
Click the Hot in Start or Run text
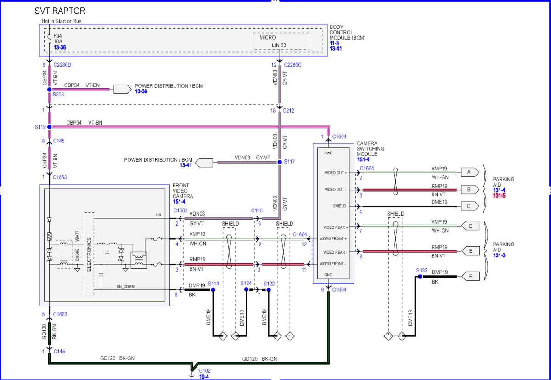[61, 21]
